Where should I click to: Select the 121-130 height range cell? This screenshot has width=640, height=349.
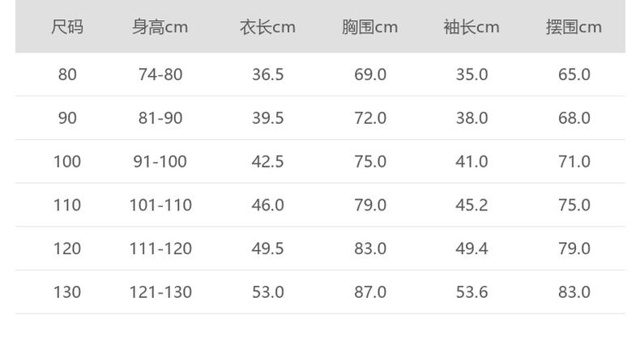160,292
